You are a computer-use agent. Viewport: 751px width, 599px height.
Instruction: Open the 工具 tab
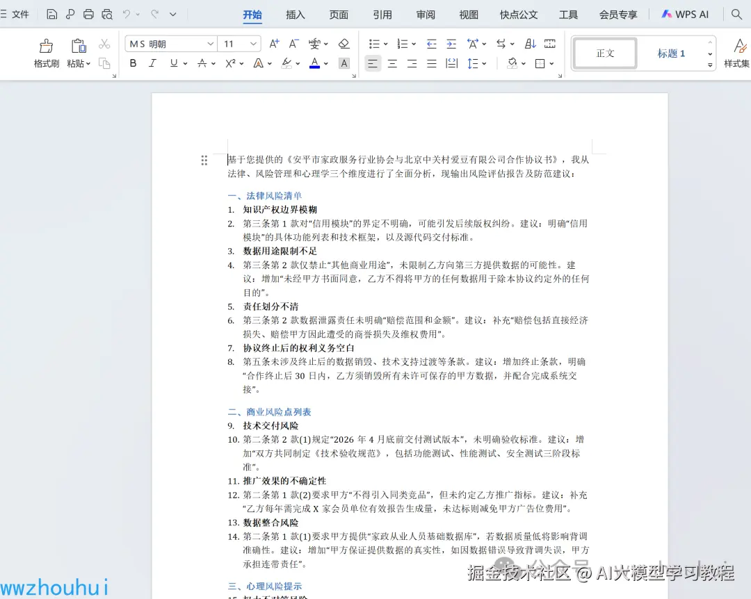pos(569,15)
